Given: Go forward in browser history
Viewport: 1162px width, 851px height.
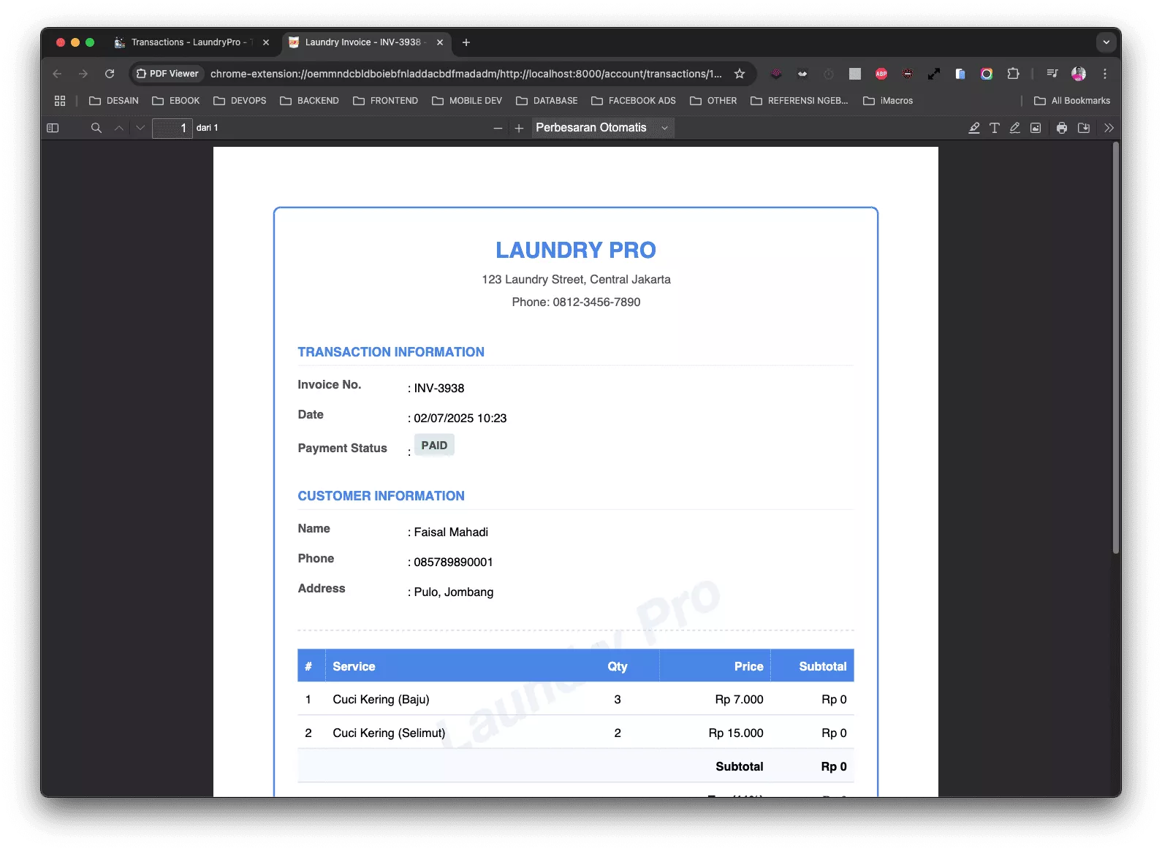Looking at the screenshot, I should 83,74.
